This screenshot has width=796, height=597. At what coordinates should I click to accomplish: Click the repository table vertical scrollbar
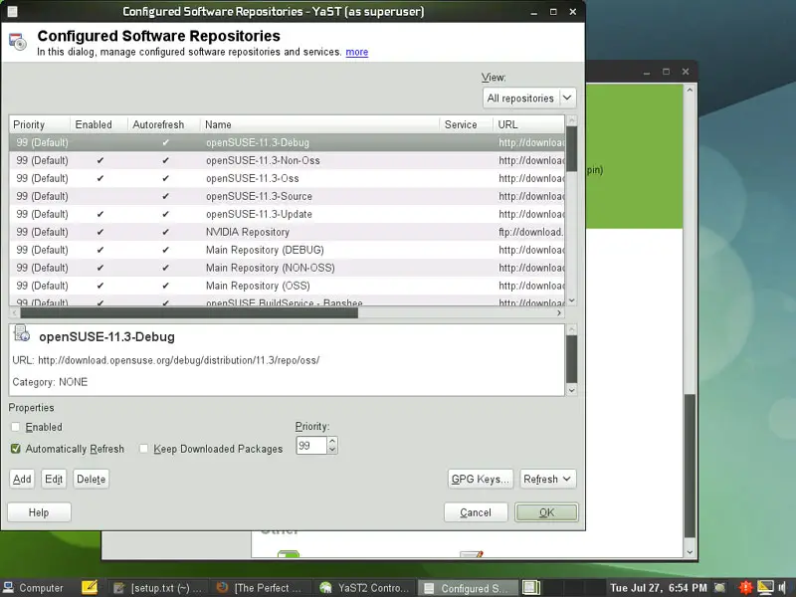(x=571, y=210)
